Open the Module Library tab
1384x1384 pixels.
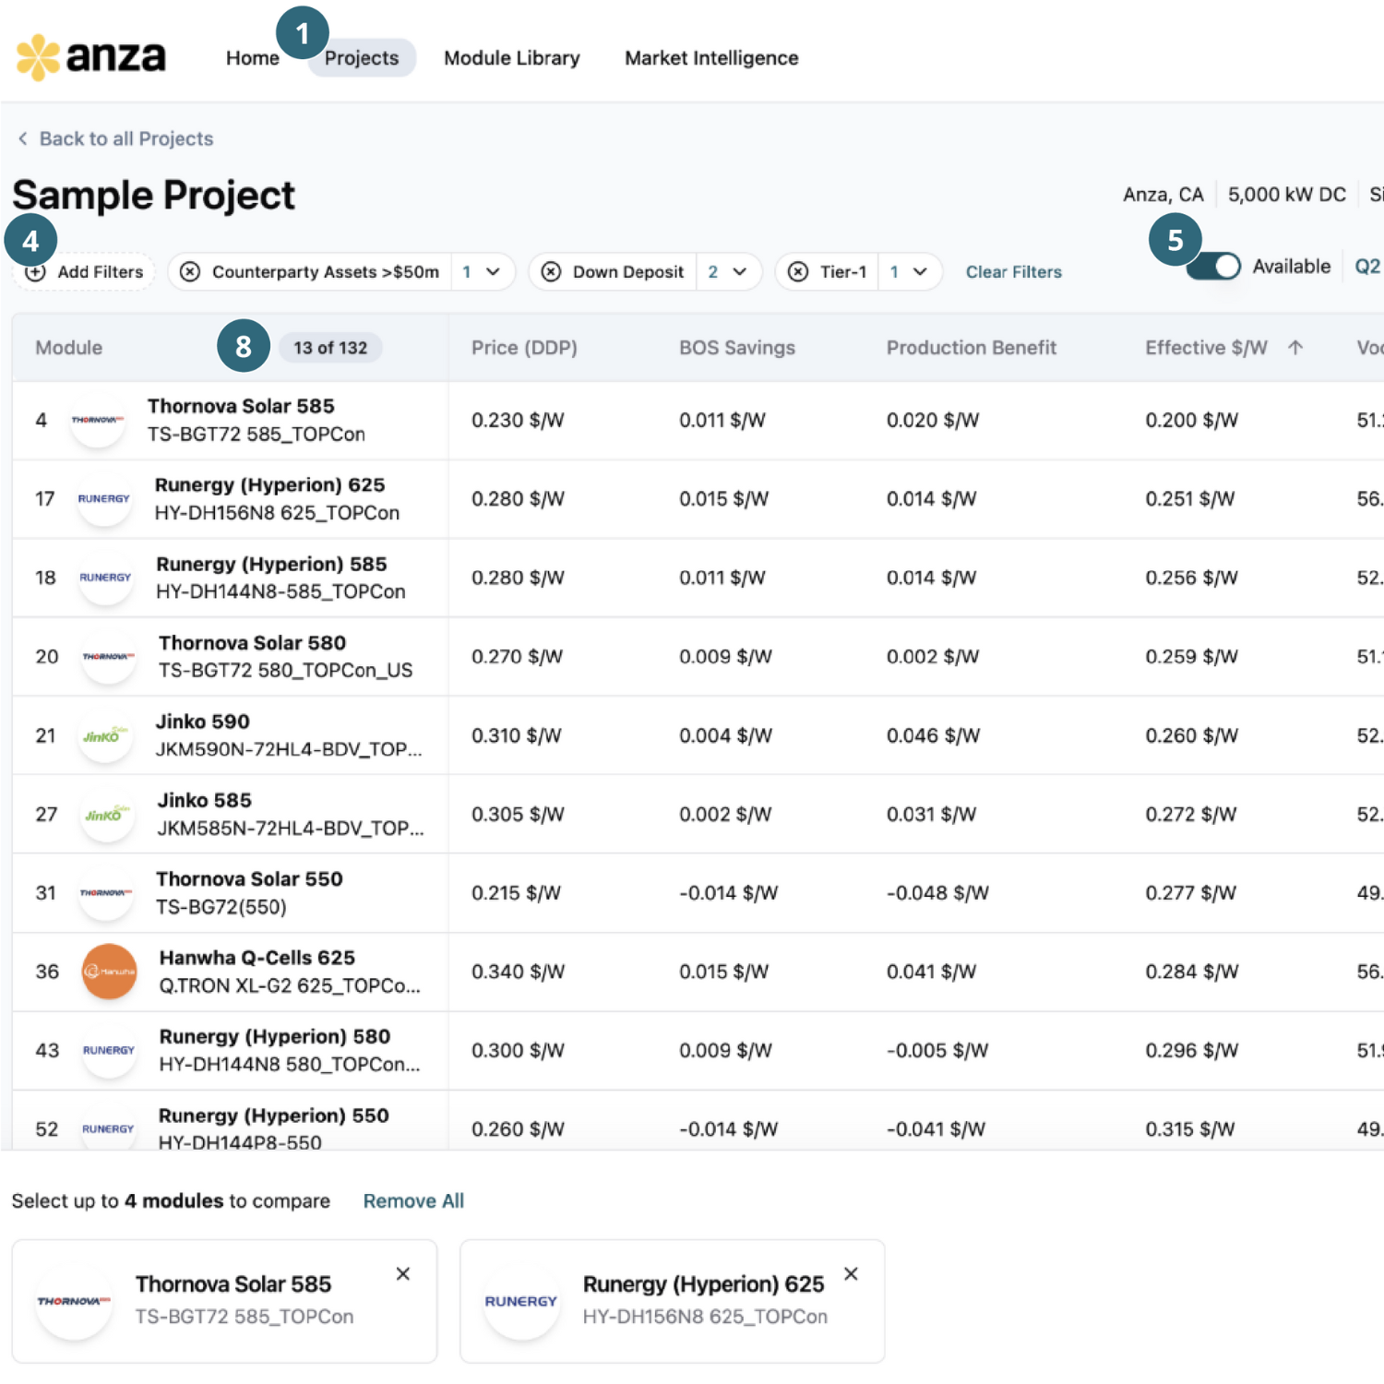(512, 58)
